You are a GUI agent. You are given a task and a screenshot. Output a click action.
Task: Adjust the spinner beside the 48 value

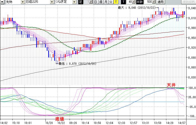(134, 2)
